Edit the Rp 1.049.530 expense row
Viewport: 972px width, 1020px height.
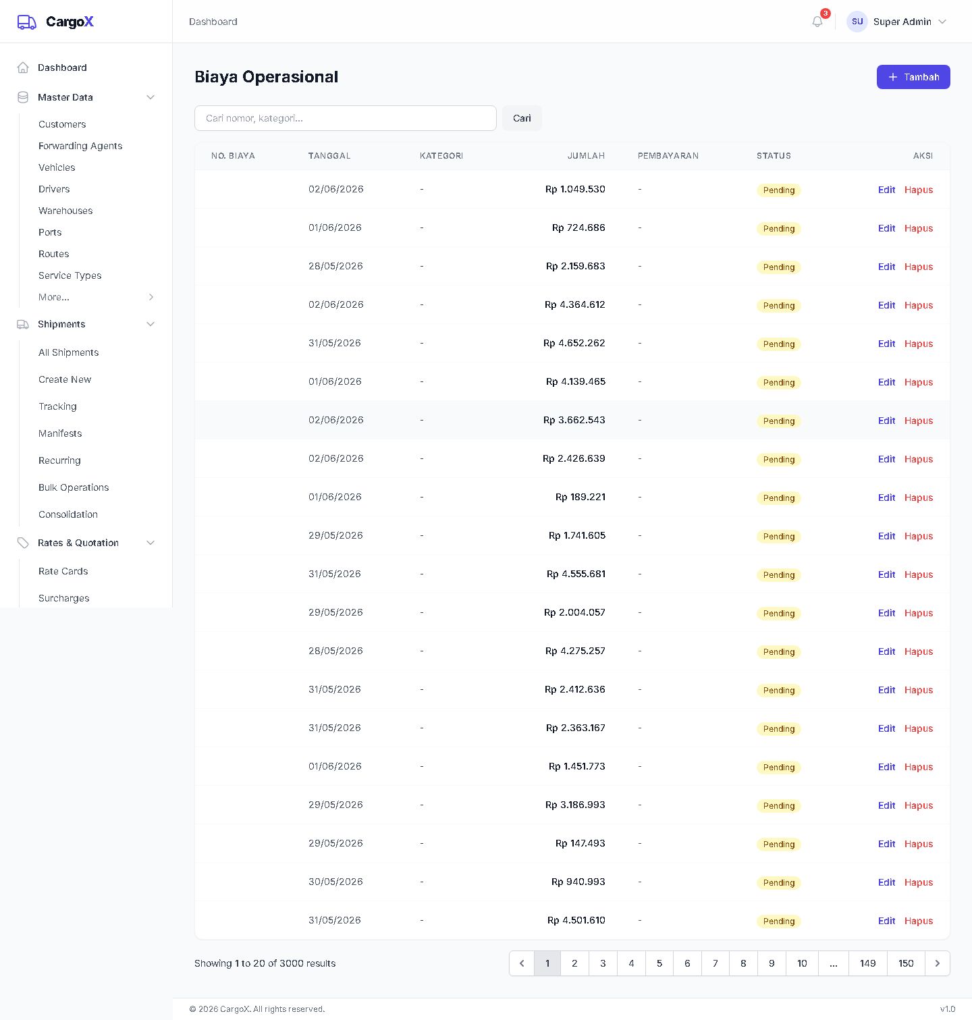886,190
